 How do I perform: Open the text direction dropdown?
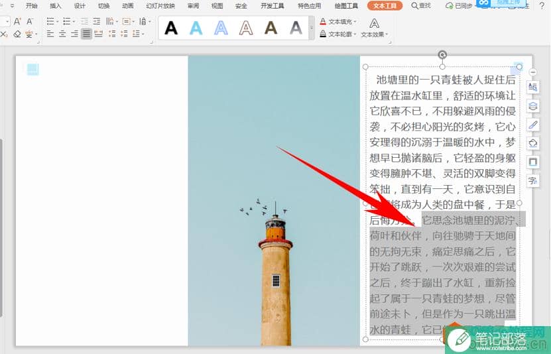(112, 22)
